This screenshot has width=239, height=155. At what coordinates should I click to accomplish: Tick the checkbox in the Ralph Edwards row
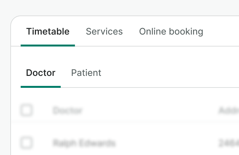coord(26,142)
